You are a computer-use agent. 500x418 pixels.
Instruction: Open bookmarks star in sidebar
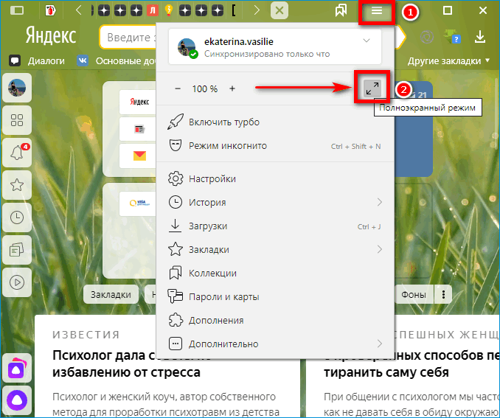(17, 185)
